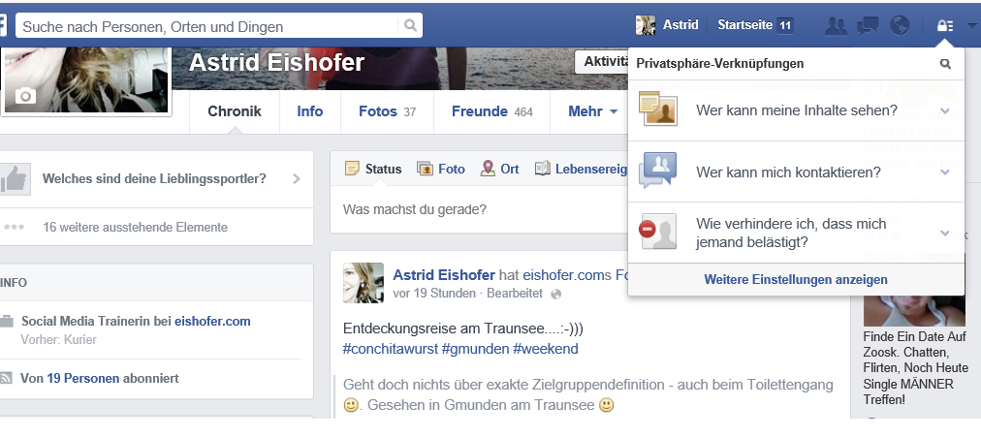Expand 'Wie verhindere ich' blocking section

point(796,233)
